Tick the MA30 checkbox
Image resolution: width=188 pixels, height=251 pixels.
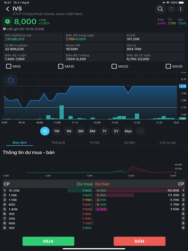click(168, 66)
